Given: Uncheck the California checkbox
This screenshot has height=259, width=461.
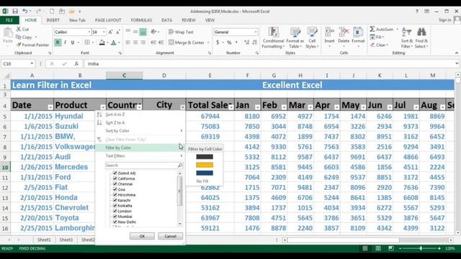Looking at the screenshot, I should tap(115, 178).
